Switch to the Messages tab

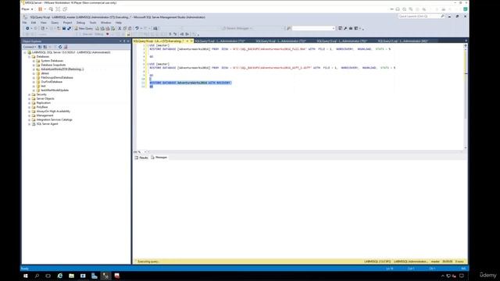pos(159,158)
